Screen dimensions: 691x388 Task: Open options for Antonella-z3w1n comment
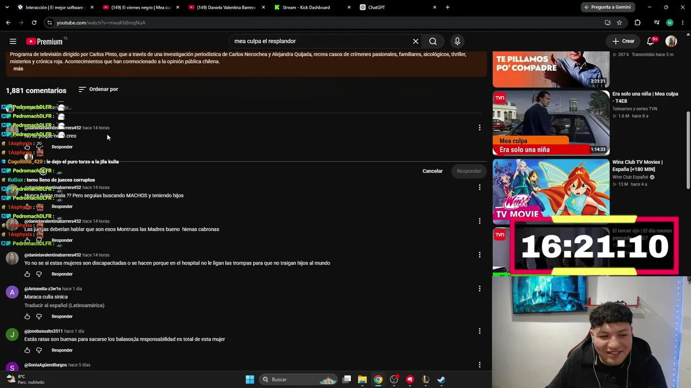[479, 289]
